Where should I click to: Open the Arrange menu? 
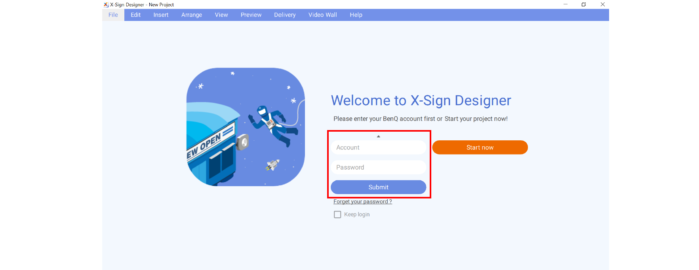point(192,15)
